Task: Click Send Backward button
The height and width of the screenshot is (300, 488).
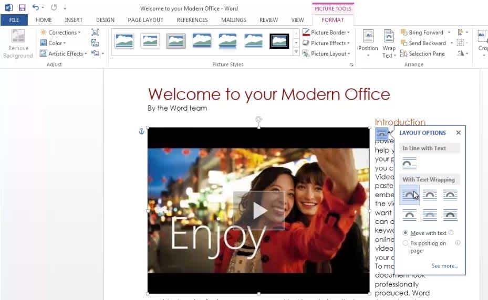Action: (x=423, y=43)
